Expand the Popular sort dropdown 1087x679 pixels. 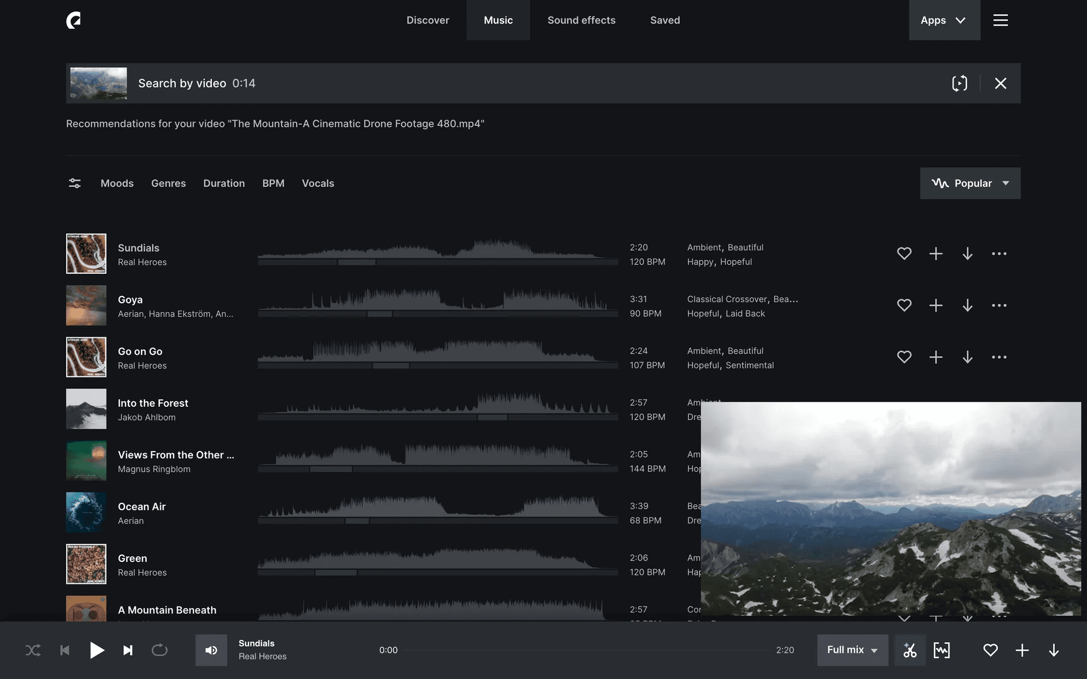[970, 183]
